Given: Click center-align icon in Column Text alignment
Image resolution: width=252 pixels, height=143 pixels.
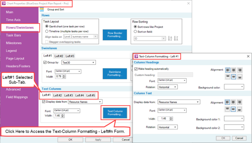Looking at the screenshot, I should tap(233, 102).
